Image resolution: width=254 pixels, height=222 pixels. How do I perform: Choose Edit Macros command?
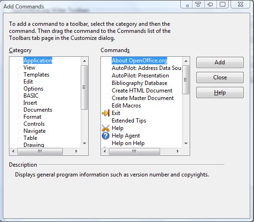point(126,106)
